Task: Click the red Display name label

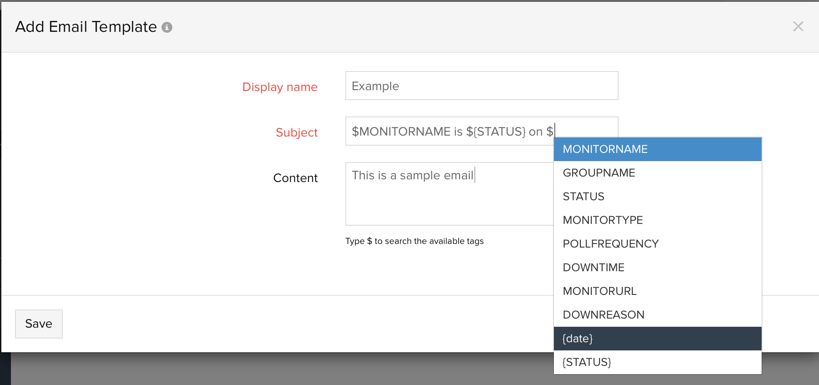Action: pyautogui.click(x=280, y=87)
